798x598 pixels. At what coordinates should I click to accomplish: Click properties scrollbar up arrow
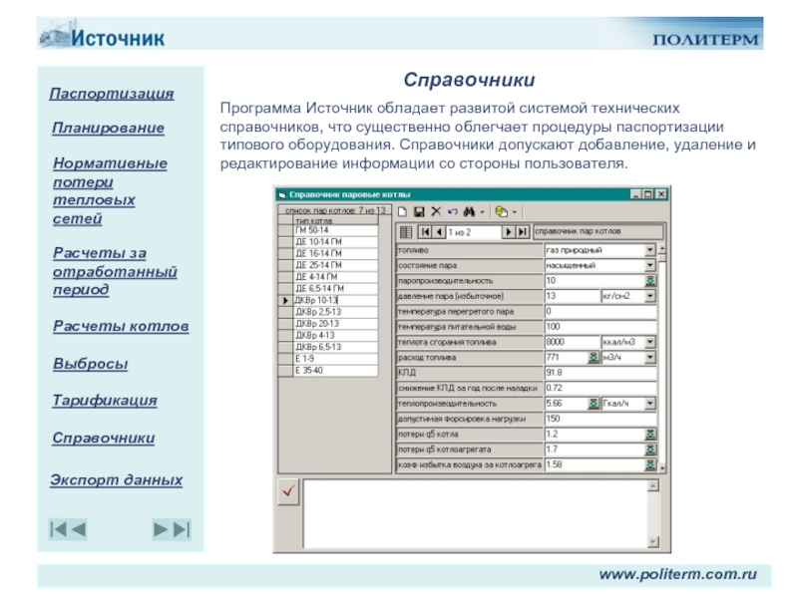(x=662, y=249)
